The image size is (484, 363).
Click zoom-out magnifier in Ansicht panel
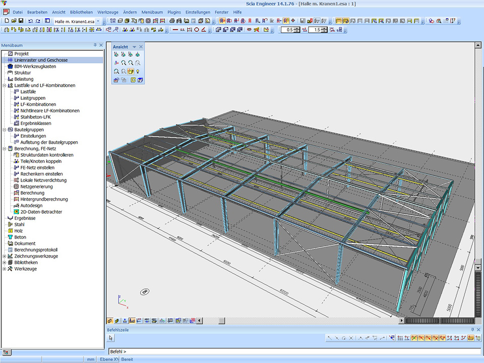coord(131,63)
